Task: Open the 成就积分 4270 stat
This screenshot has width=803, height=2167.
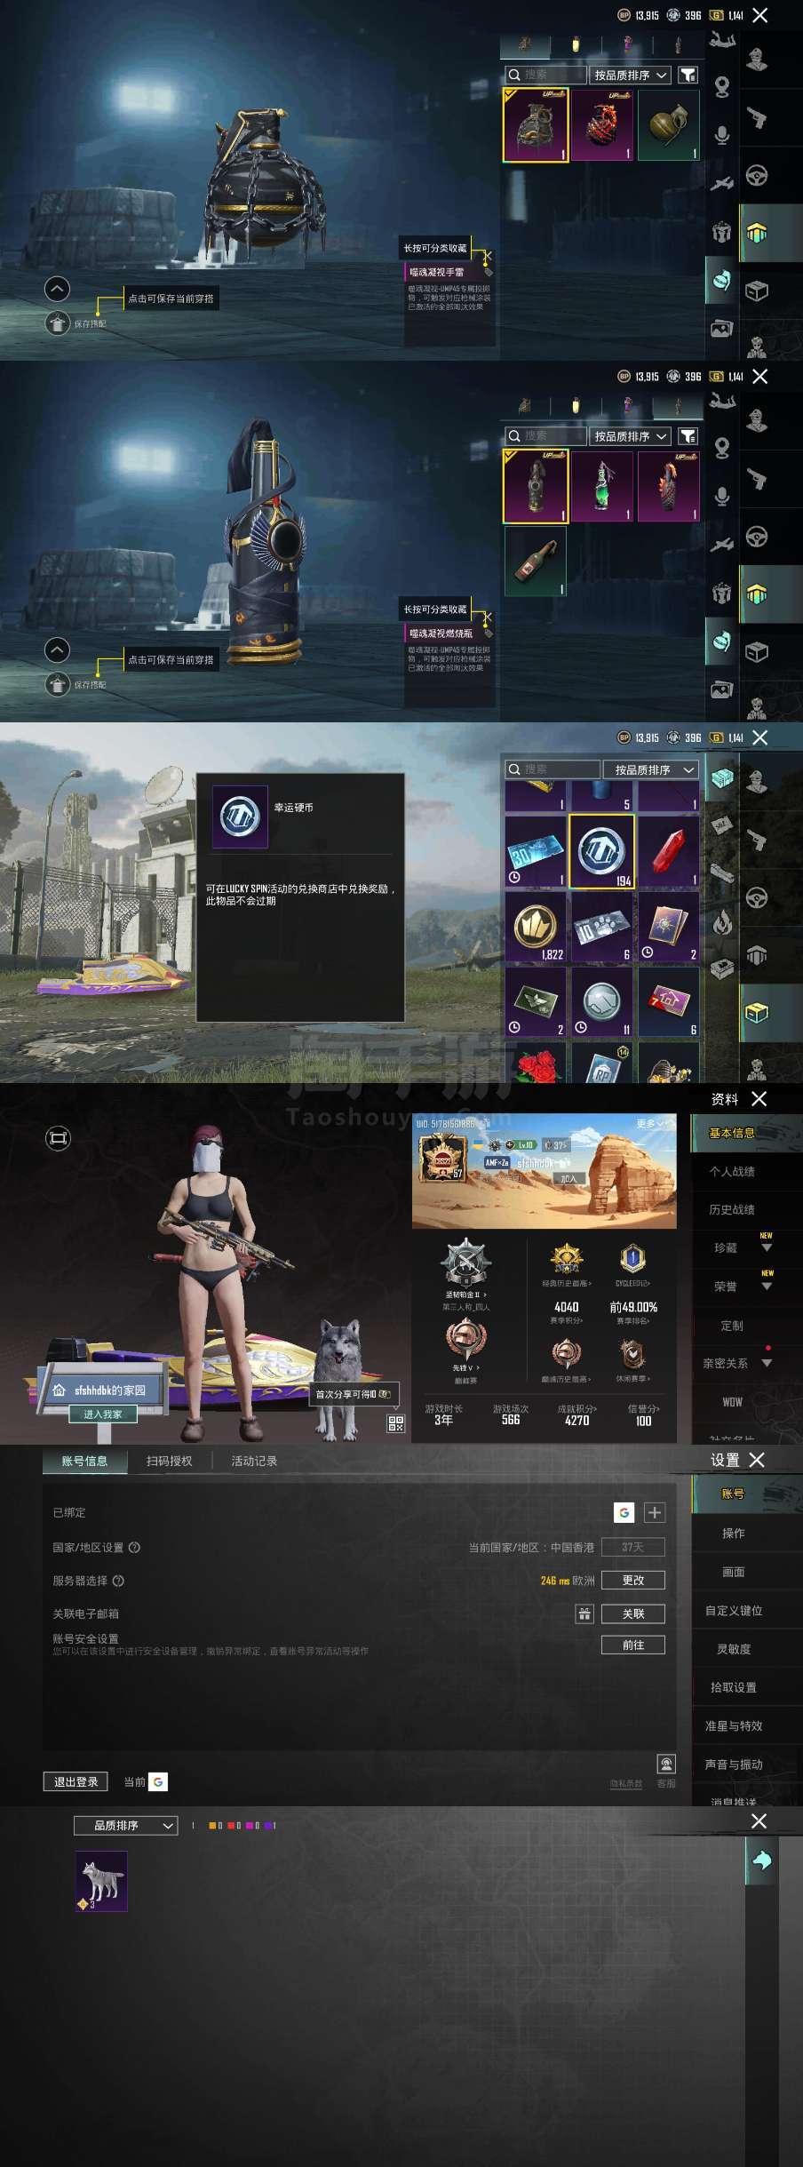Action: [x=577, y=1414]
